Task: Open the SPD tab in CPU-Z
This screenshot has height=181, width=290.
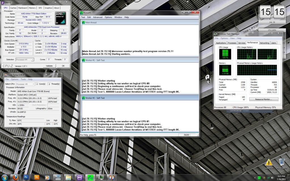Action: [x=40, y=8]
